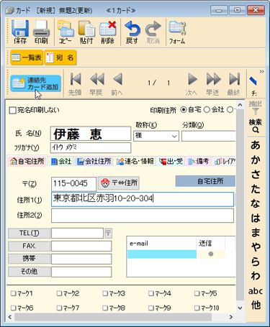Click the 抽出 filter funnel icon
The image size is (270, 327).
(256, 111)
